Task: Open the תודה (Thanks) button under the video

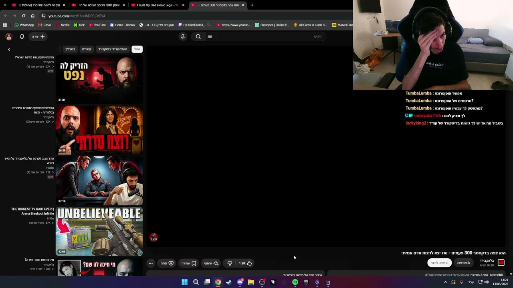Action: (167, 263)
